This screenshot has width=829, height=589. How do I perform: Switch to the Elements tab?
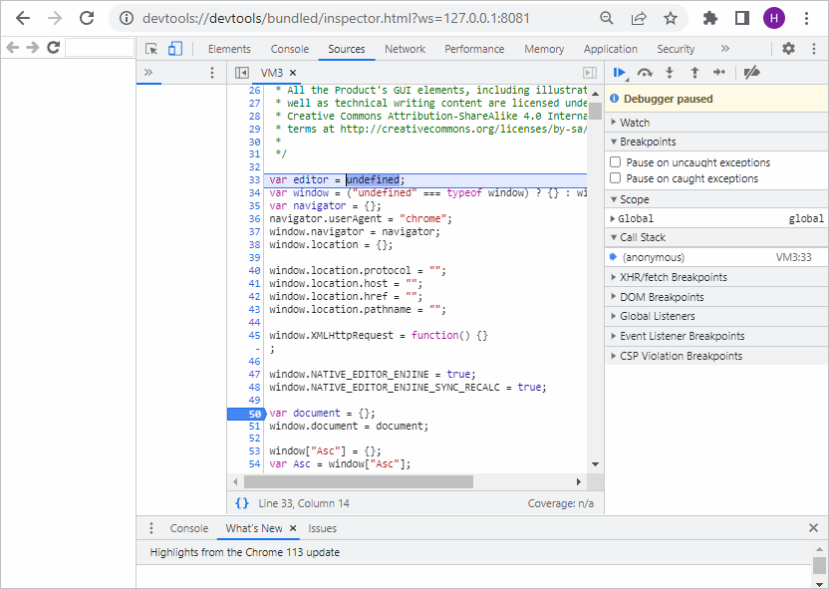pyautogui.click(x=229, y=49)
